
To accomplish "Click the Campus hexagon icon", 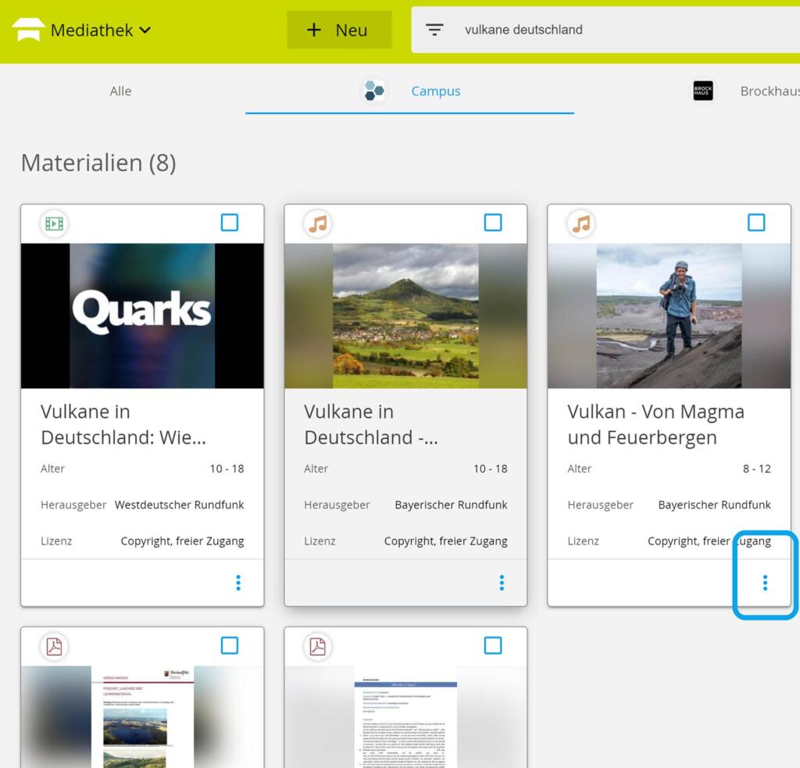I will (374, 91).
